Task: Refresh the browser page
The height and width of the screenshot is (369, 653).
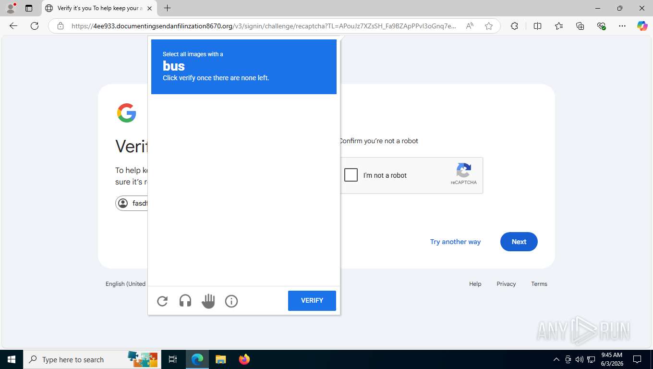Action: (35, 26)
